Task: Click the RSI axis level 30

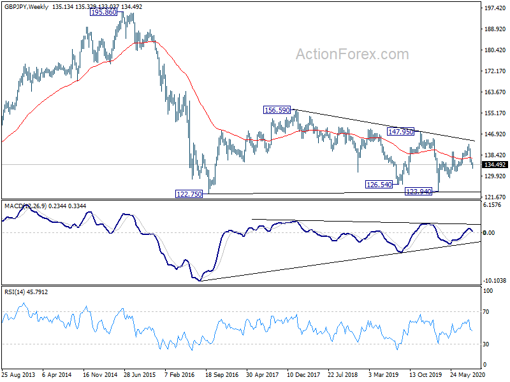Action: [486, 344]
